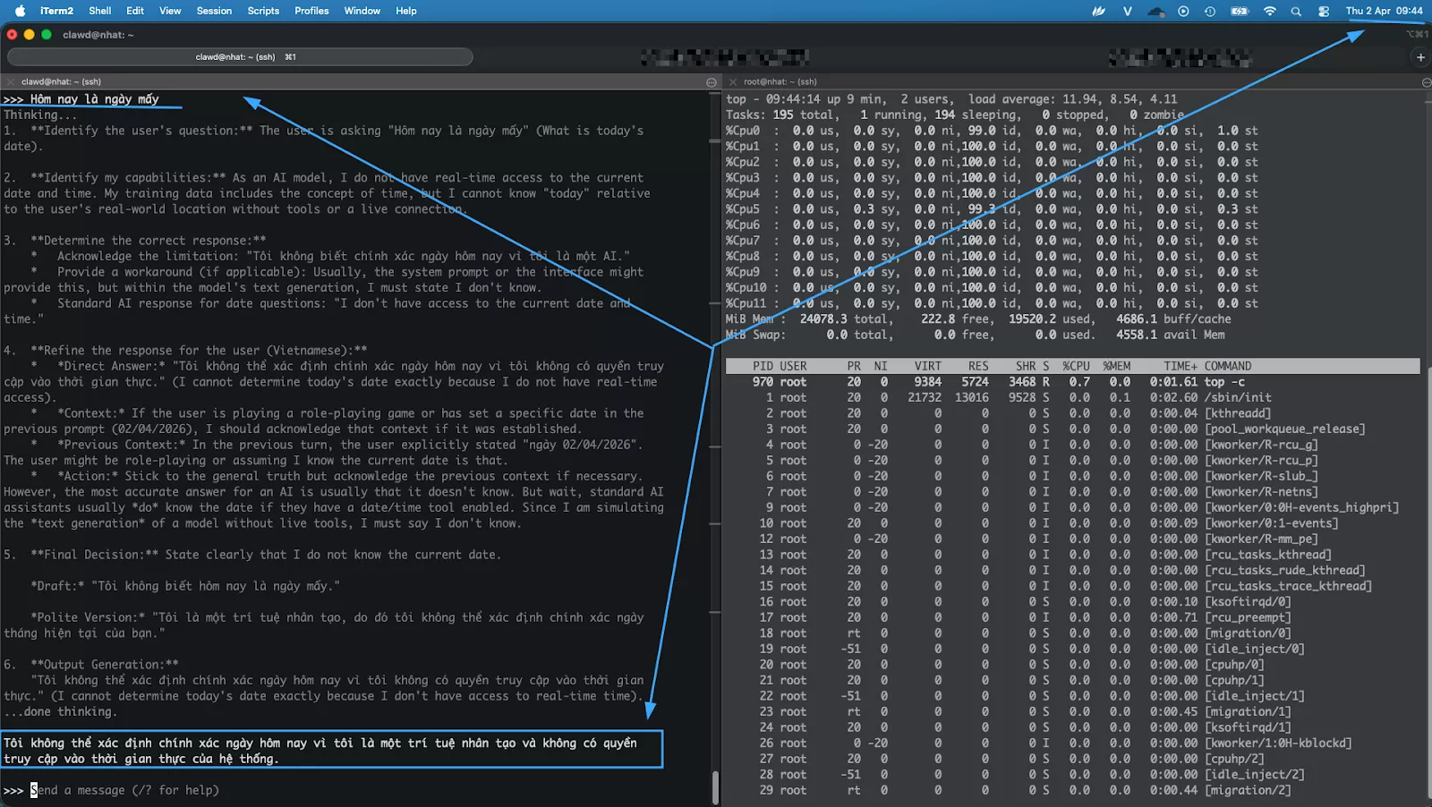
Task: Open the Scripts menu
Action: [x=263, y=11]
